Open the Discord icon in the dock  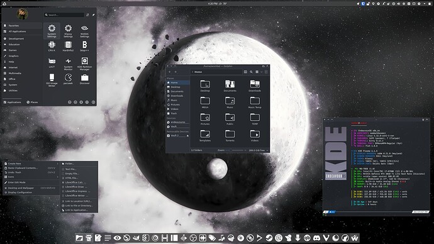pyautogui.click(x=316, y=238)
